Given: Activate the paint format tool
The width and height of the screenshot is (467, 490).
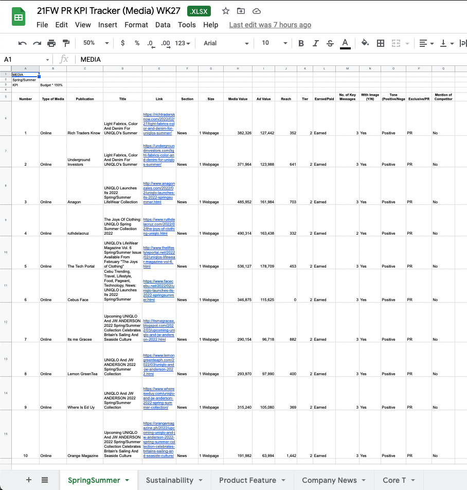Looking at the screenshot, I should (x=66, y=43).
